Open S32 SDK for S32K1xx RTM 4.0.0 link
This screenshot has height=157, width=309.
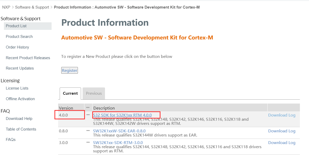click(122, 115)
